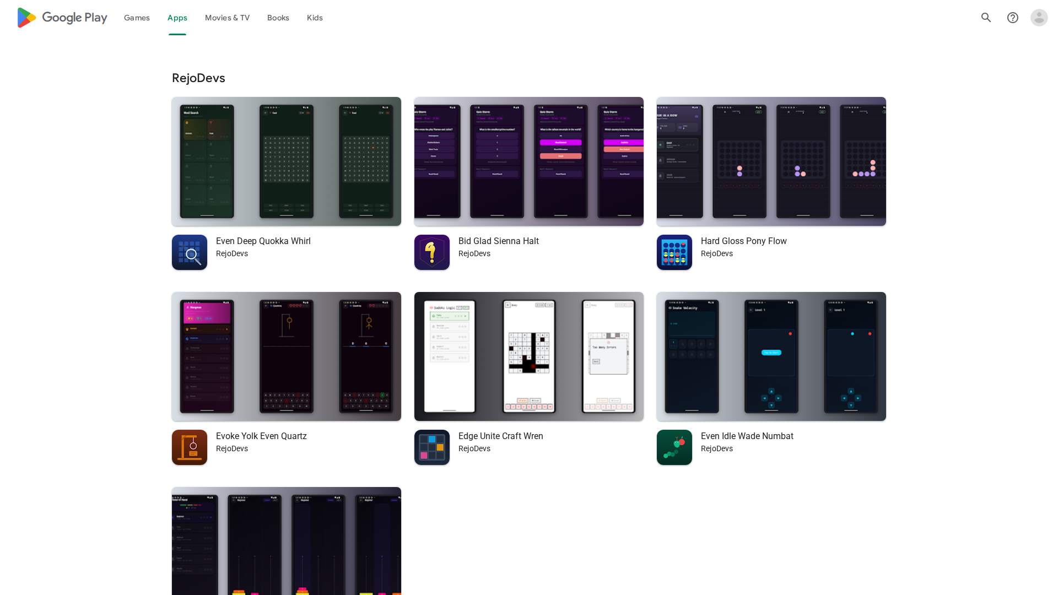Open Hard Gloss Pony Flow title link

[x=744, y=241]
